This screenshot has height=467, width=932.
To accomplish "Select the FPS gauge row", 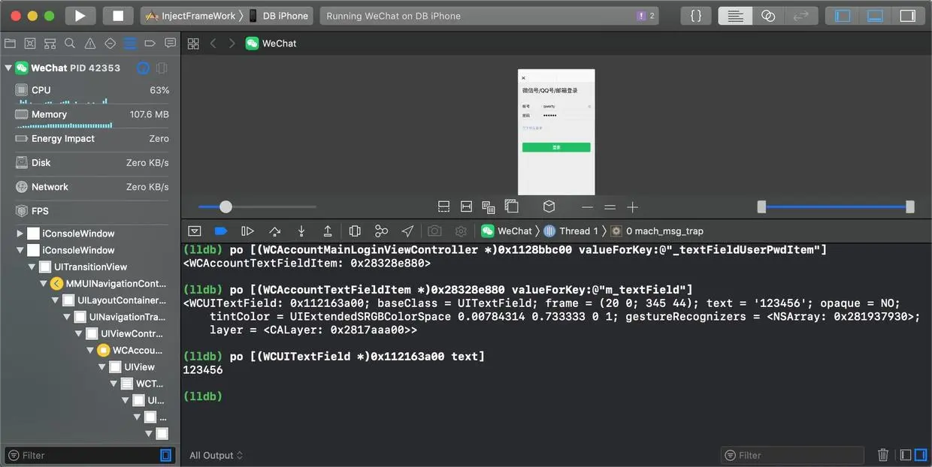I will point(90,211).
